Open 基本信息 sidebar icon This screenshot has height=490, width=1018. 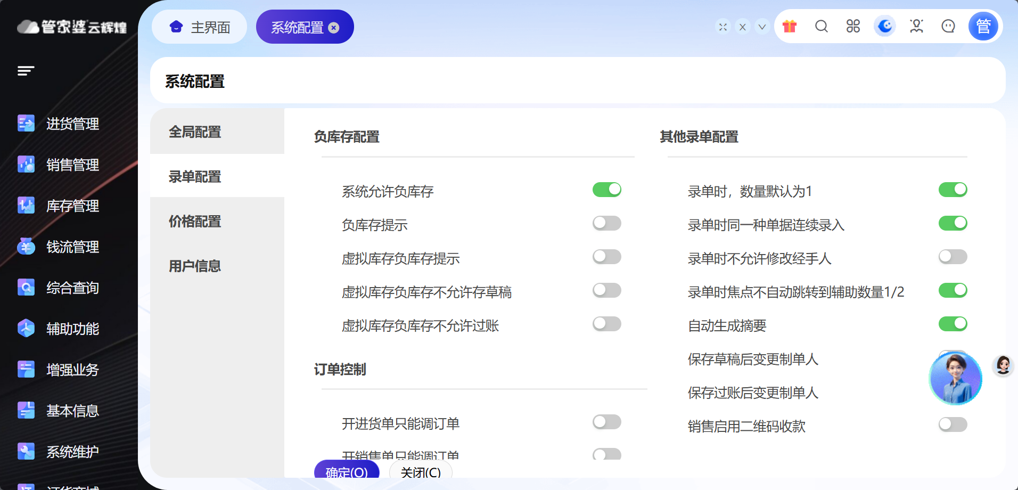pos(26,411)
